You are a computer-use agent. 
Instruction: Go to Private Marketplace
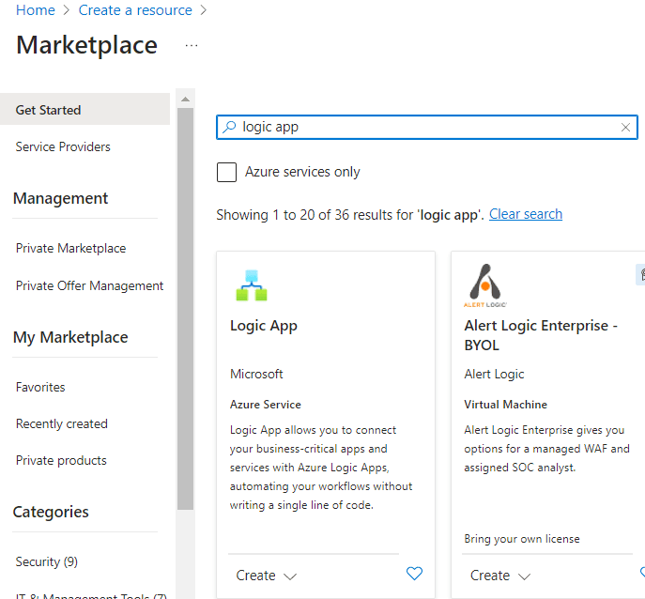70,249
